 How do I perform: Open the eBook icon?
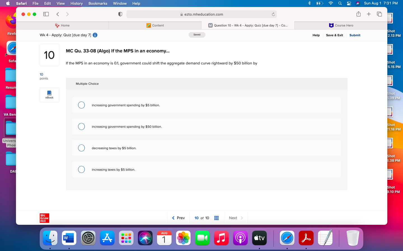[49, 95]
